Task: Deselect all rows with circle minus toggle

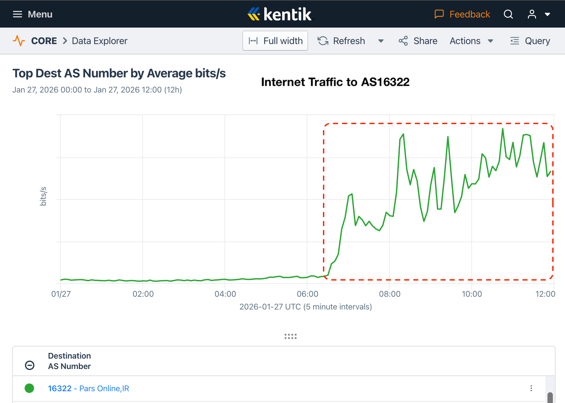Action: tap(30, 365)
